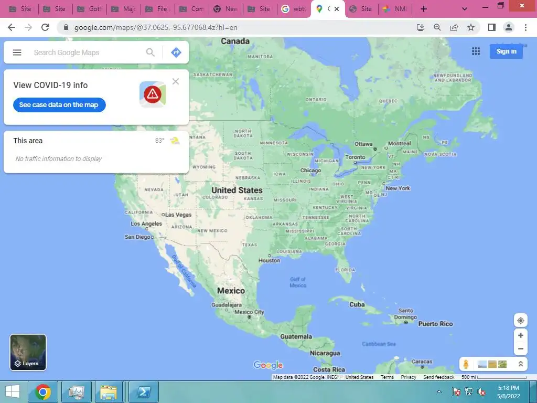The width and height of the screenshot is (537, 403).
Task: Open the Windows Start menu
Action: pyautogui.click(x=13, y=391)
